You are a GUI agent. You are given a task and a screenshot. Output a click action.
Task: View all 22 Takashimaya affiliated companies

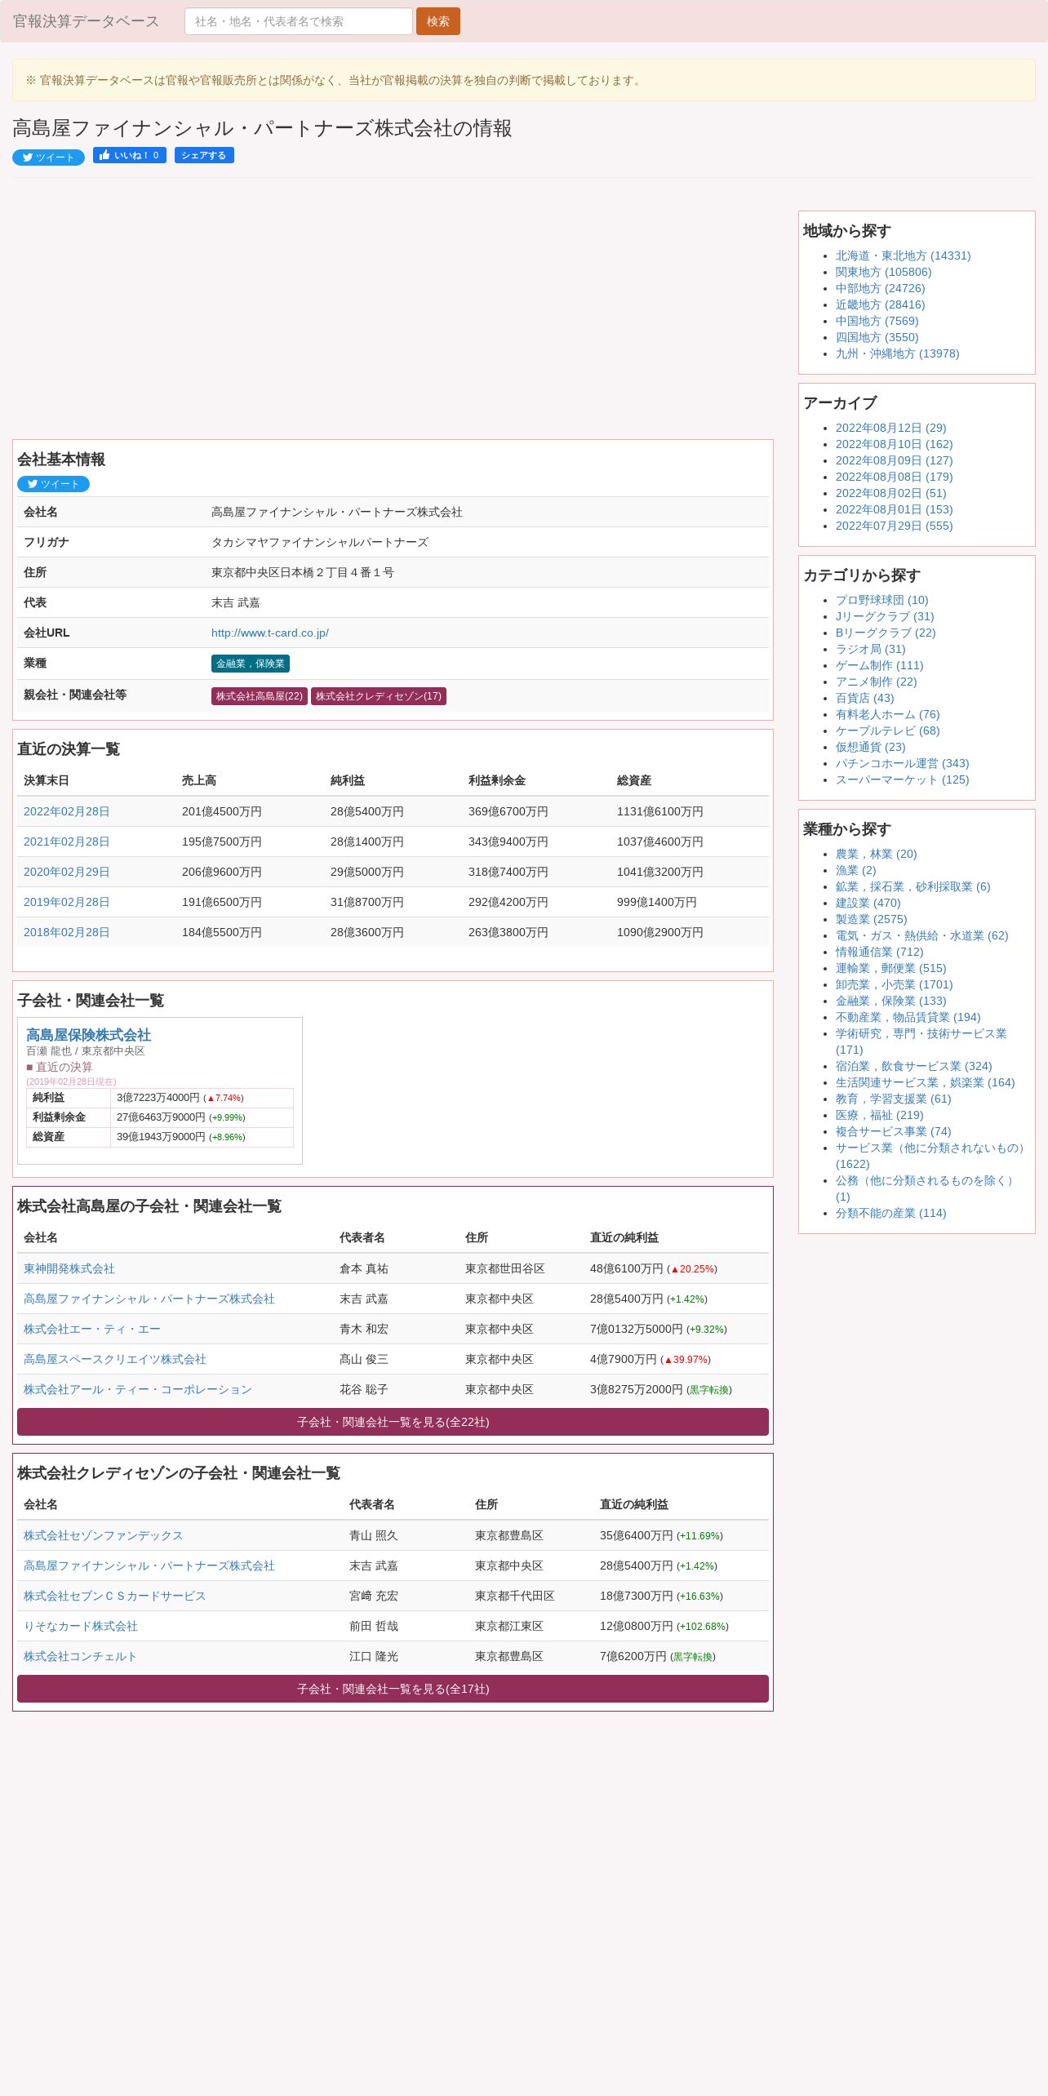point(393,1422)
